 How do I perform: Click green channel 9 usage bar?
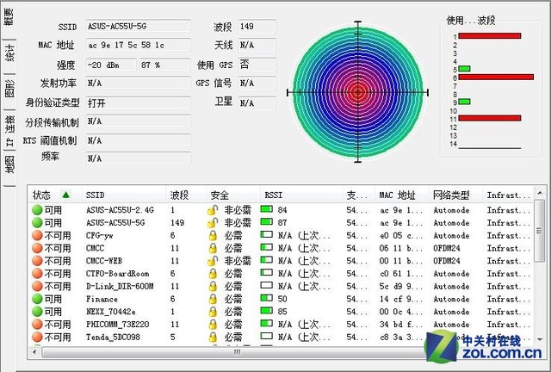click(464, 102)
